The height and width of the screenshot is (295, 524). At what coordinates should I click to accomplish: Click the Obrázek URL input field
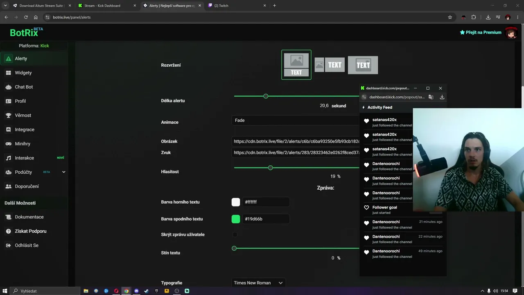tap(295, 141)
